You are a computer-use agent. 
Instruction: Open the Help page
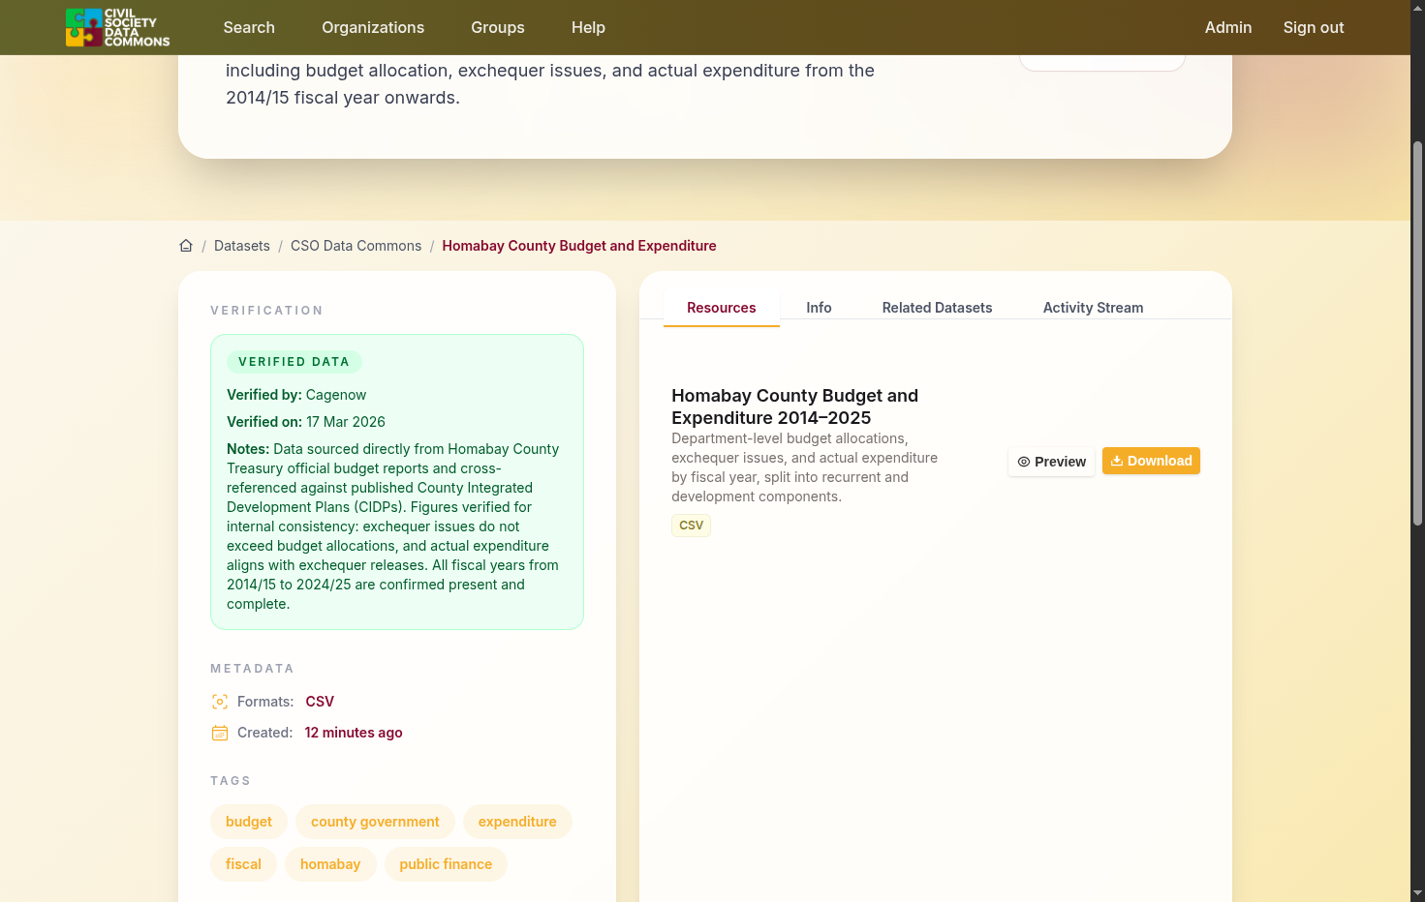click(x=588, y=27)
